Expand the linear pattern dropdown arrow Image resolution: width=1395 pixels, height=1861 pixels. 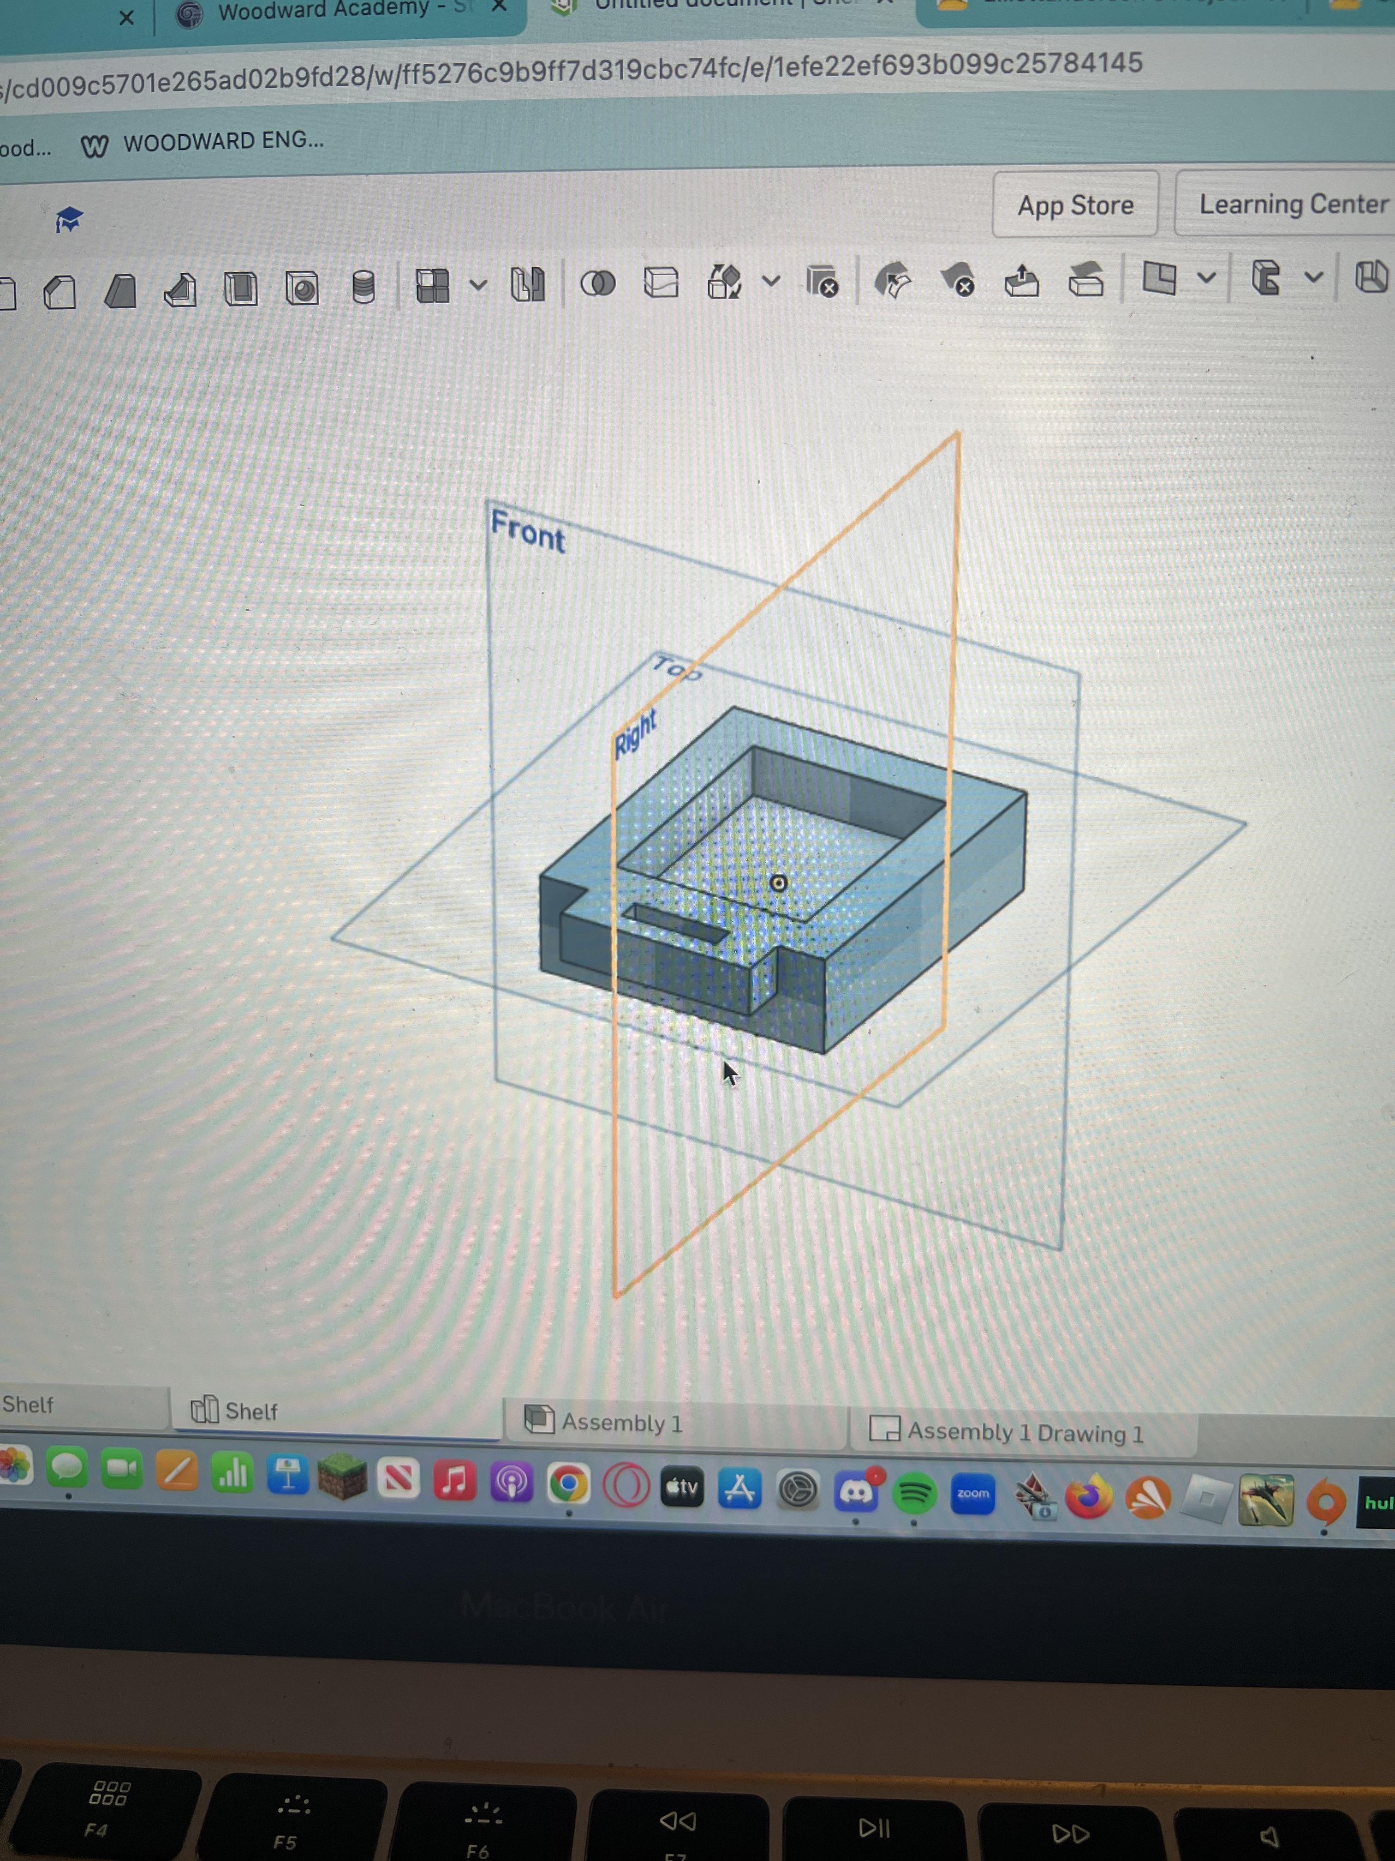click(477, 285)
